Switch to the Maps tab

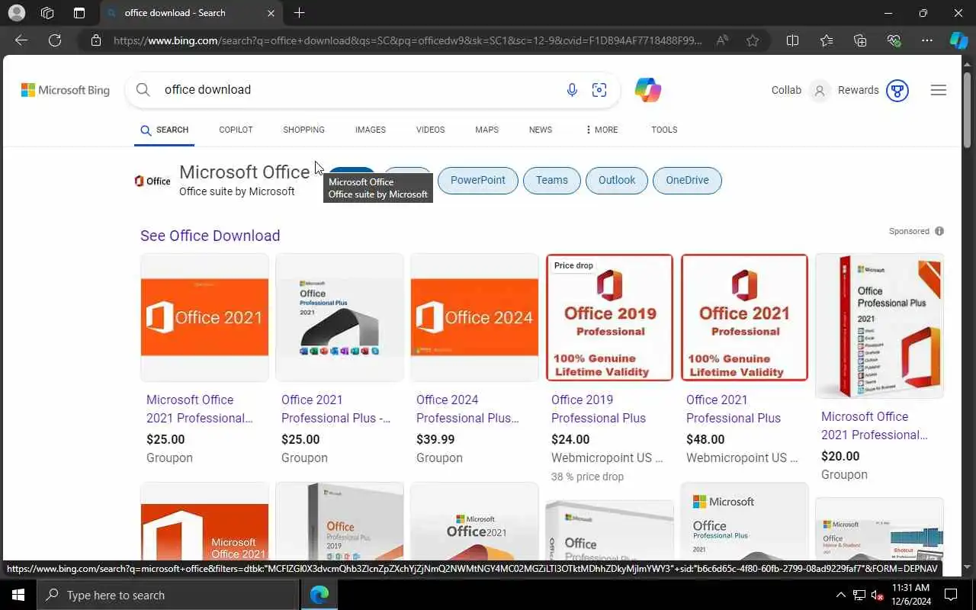click(486, 130)
